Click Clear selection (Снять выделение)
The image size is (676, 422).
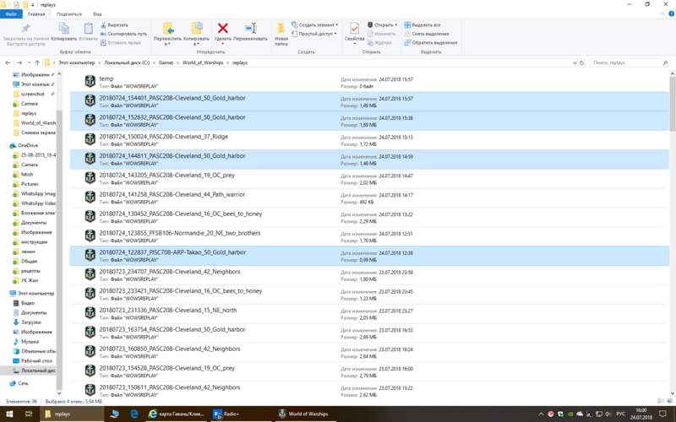click(x=427, y=34)
